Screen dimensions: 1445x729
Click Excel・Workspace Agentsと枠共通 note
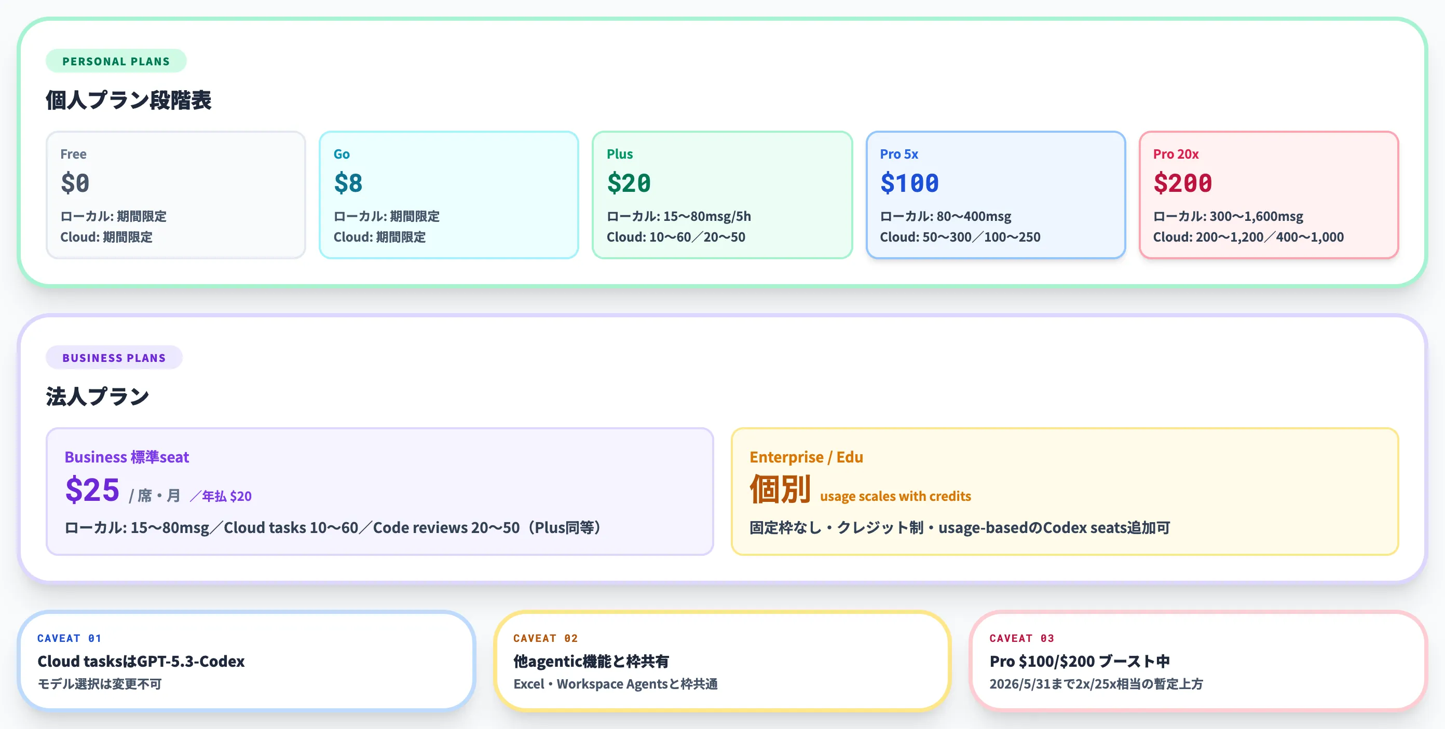click(x=616, y=684)
